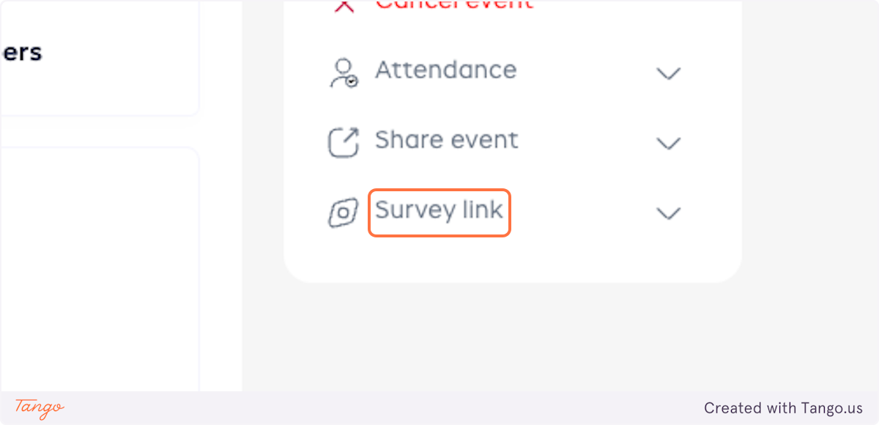Click the red X cancel event icon
Screen dimensions: 879x425
coord(344,5)
